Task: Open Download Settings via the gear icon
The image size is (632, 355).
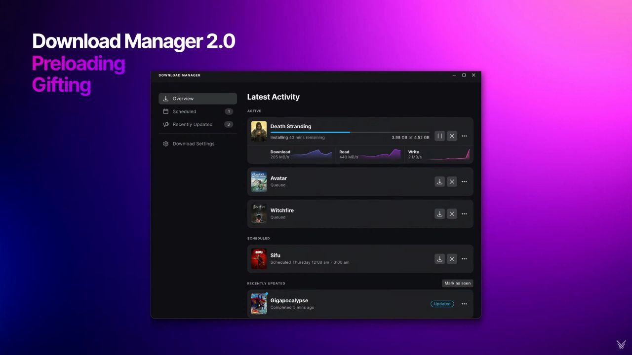Action: [166, 143]
